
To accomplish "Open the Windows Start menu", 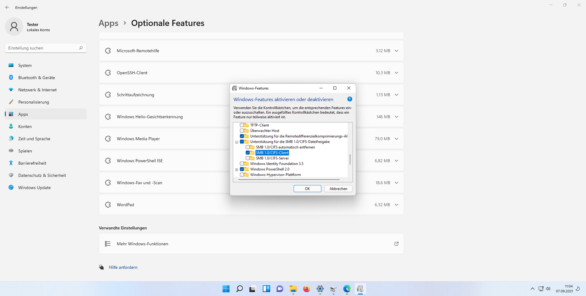I will (226, 289).
